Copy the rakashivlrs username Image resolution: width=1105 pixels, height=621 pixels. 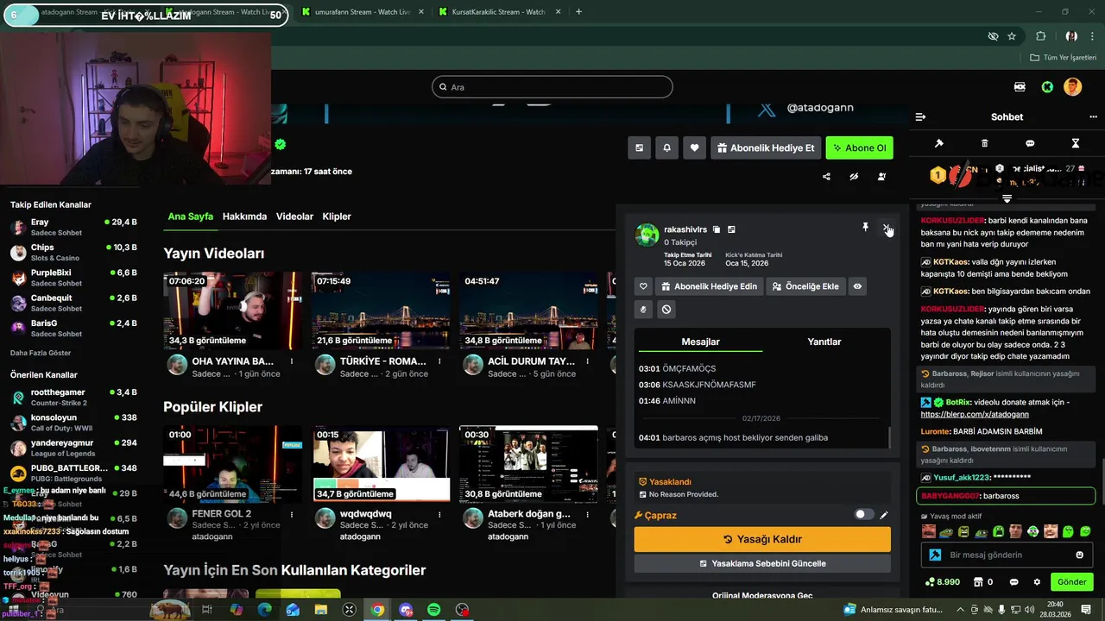pyautogui.click(x=717, y=229)
